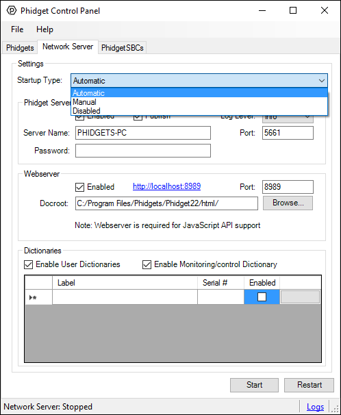Choose Manual startup type option

pos(199,102)
